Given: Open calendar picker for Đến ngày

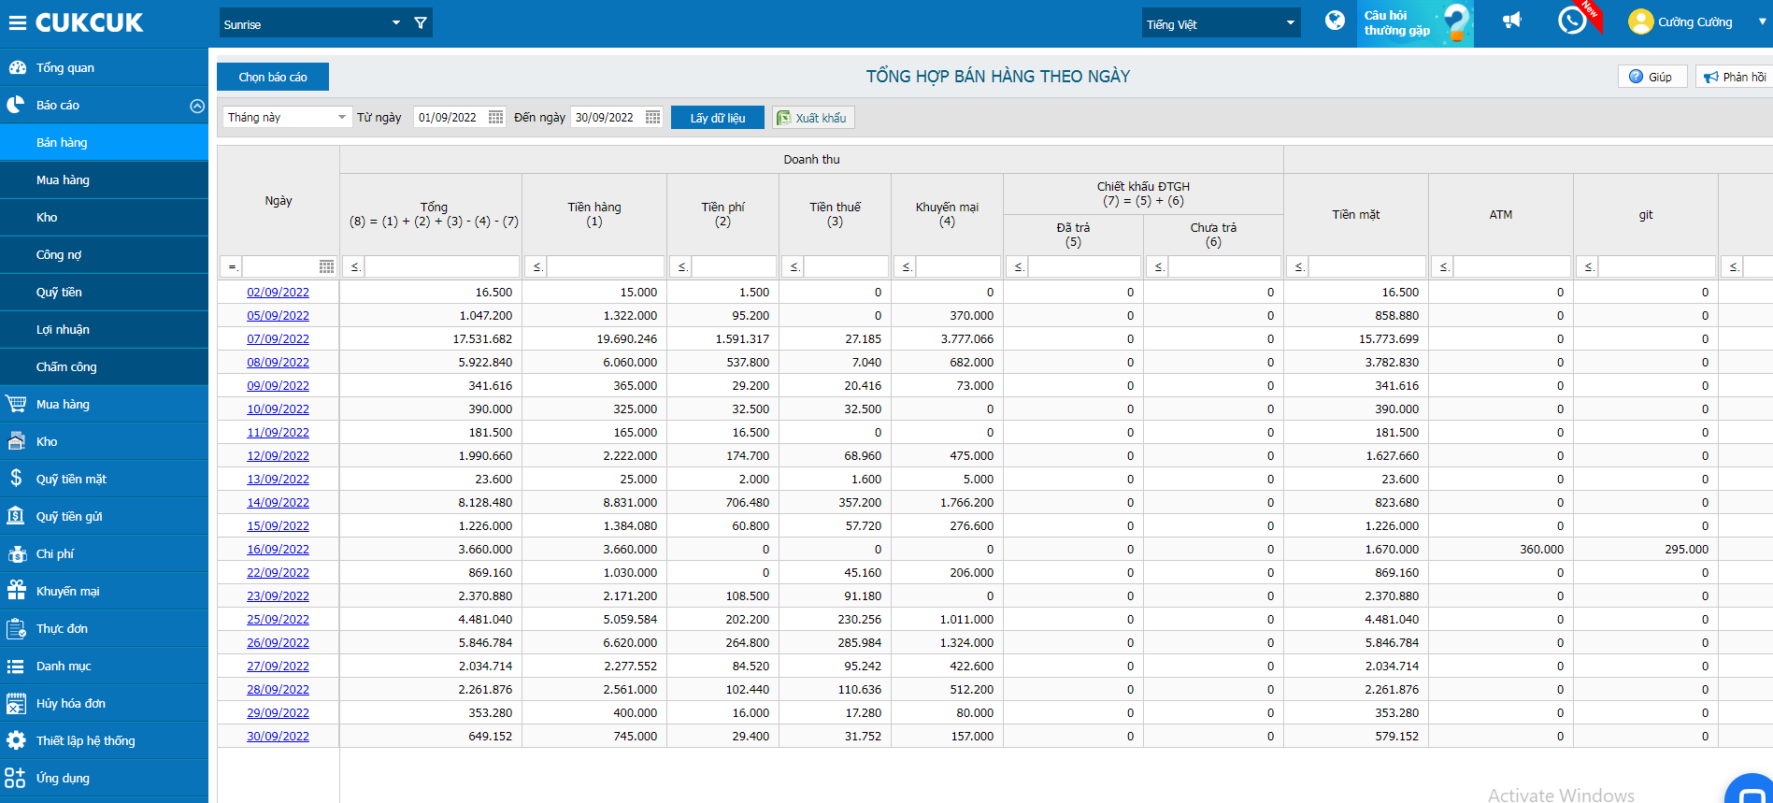Looking at the screenshot, I should [652, 117].
